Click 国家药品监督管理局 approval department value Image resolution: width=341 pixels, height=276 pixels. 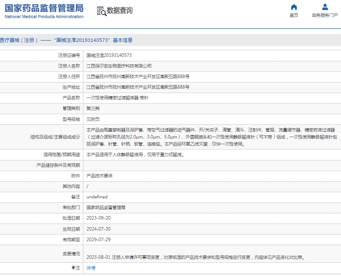click(x=106, y=208)
